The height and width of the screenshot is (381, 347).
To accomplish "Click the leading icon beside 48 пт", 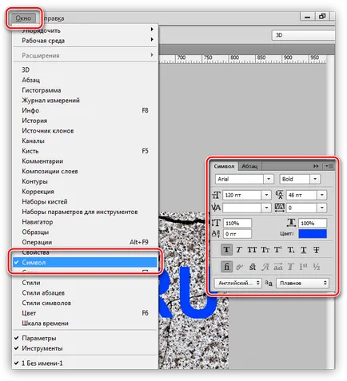I will (280, 195).
